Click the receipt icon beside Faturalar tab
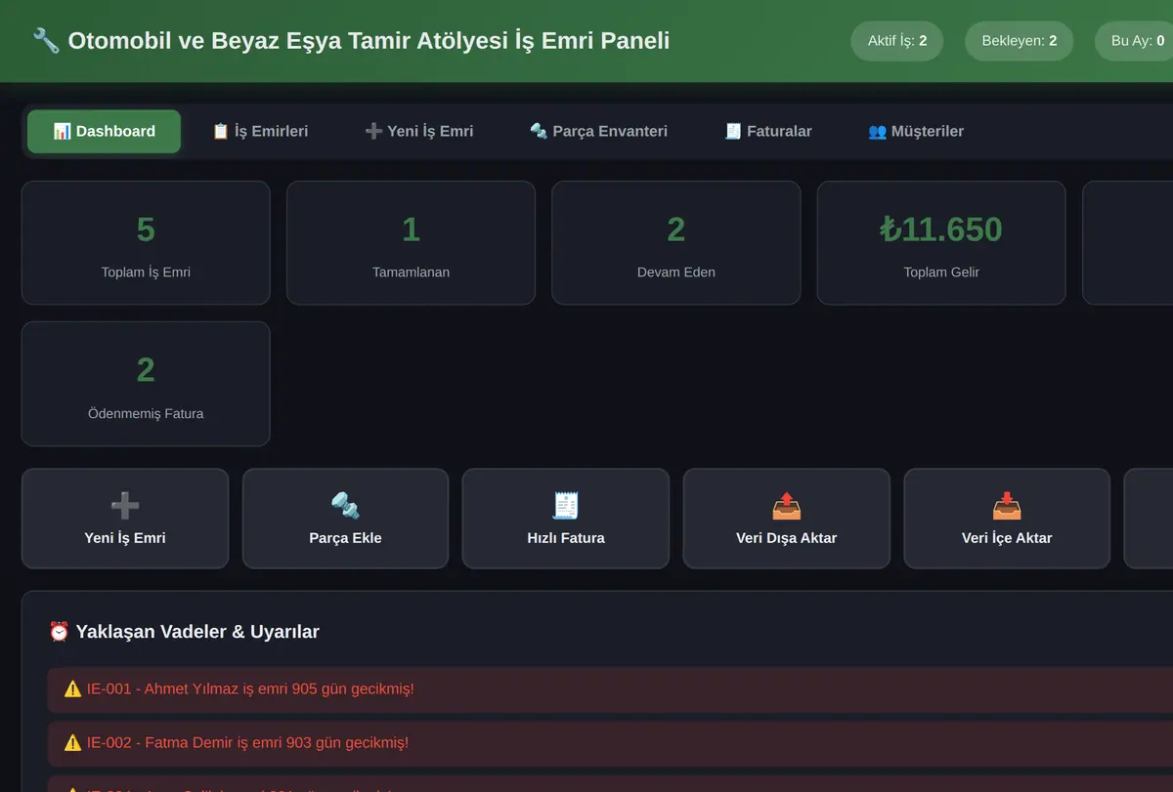1173x792 pixels. coord(733,131)
